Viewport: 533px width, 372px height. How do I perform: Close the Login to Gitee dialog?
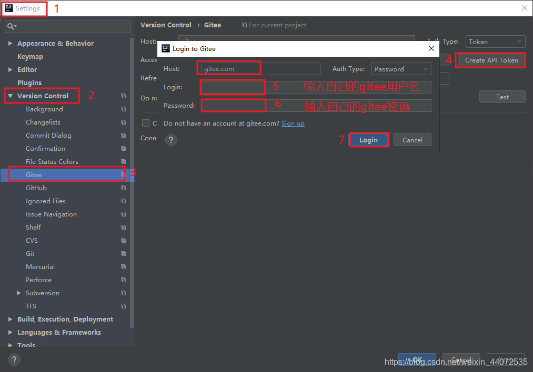click(431, 48)
